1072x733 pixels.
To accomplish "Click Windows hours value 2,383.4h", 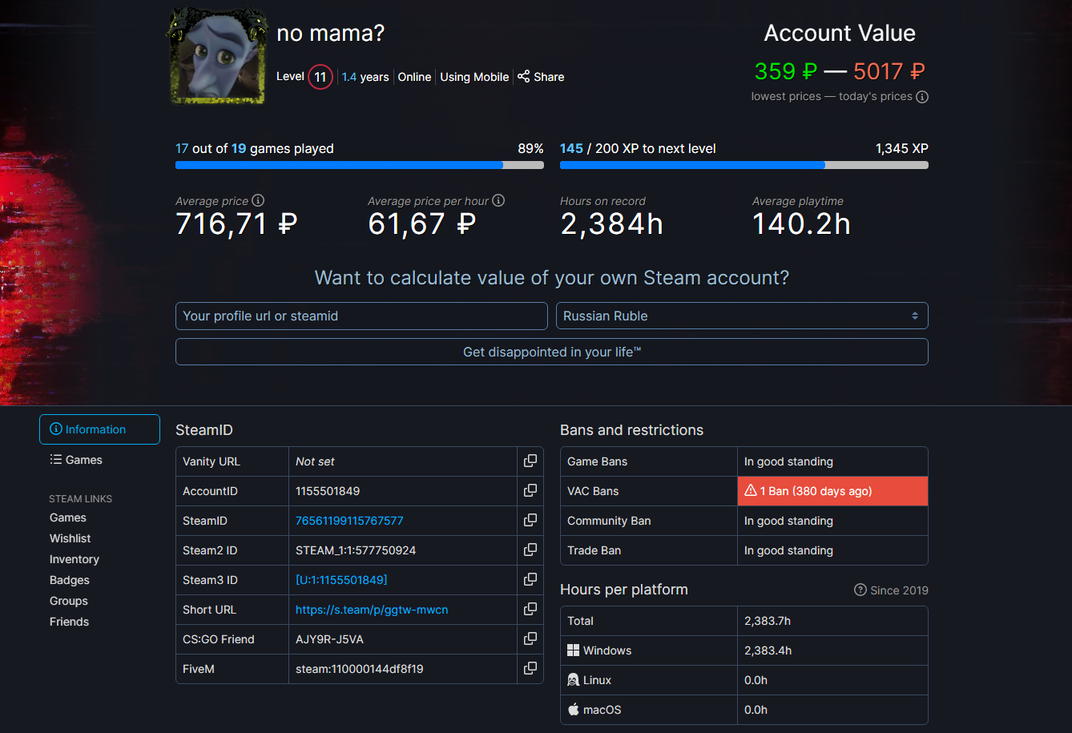I will click(x=768, y=650).
